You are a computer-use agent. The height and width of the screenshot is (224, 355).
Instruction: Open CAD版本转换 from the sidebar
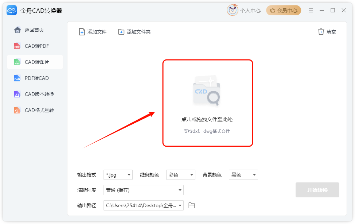click(x=35, y=94)
